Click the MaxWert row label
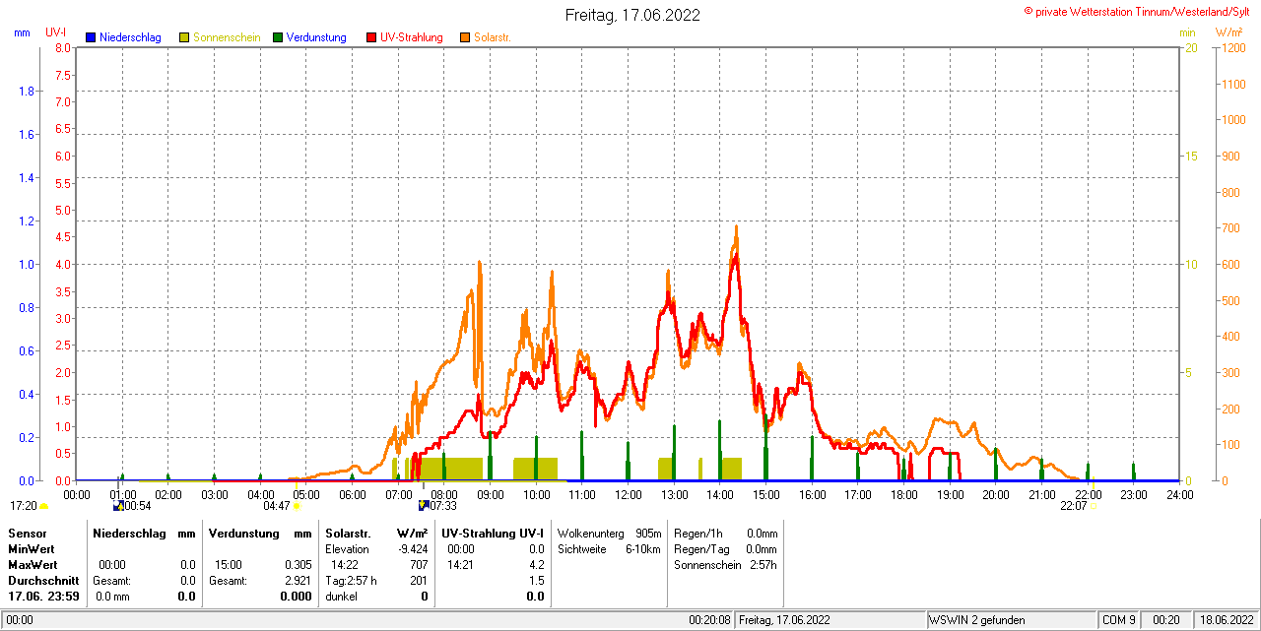This screenshot has height=631, width=1261. 33,564
